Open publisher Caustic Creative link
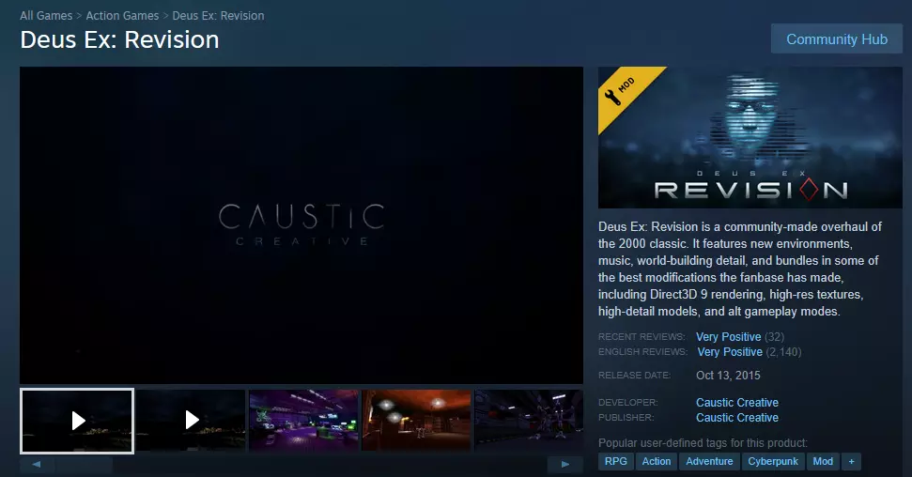Viewport: 912px width, 477px height. click(737, 418)
